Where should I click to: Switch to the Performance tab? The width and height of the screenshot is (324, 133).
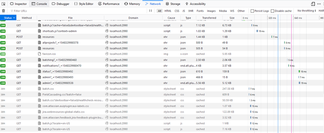[109, 4]
